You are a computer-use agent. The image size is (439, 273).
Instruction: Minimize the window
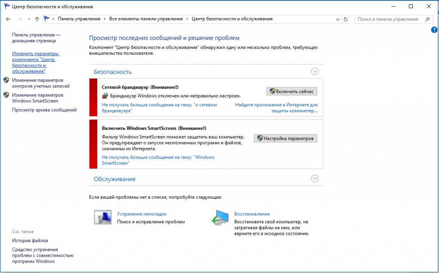point(394,6)
